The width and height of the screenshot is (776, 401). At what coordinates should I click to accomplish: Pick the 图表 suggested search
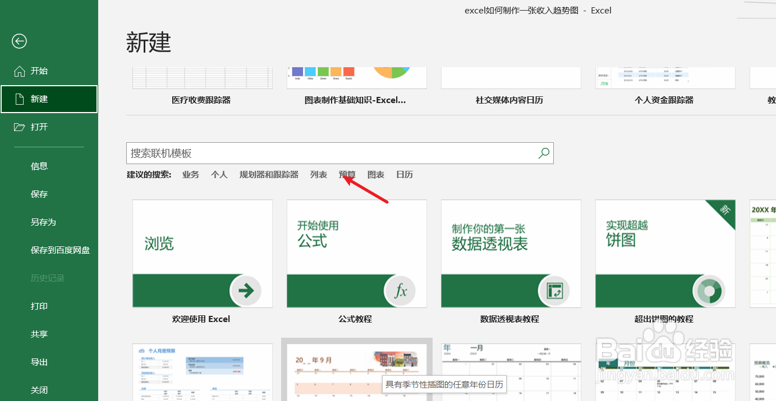(376, 175)
